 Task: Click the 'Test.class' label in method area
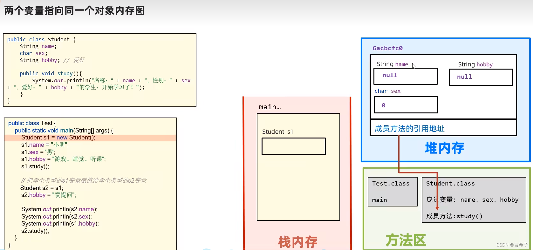(x=391, y=184)
